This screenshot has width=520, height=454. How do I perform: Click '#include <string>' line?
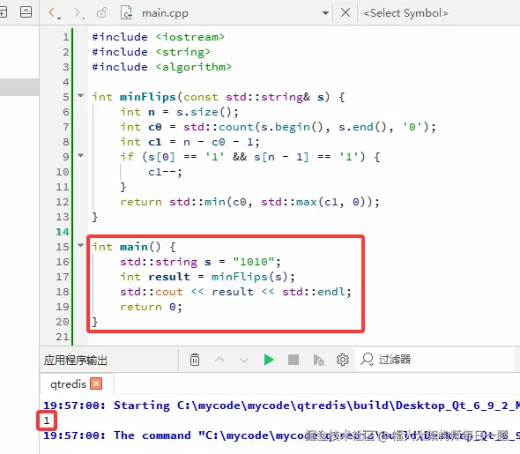[152, 52]
